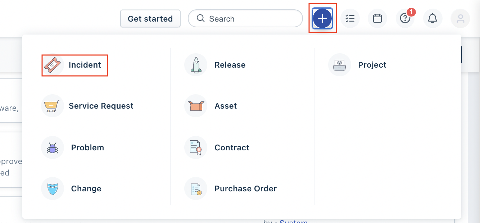This screenshot has height=223, width=480.
Task: Open the help menu with notification badge
Action: (405, 18)
